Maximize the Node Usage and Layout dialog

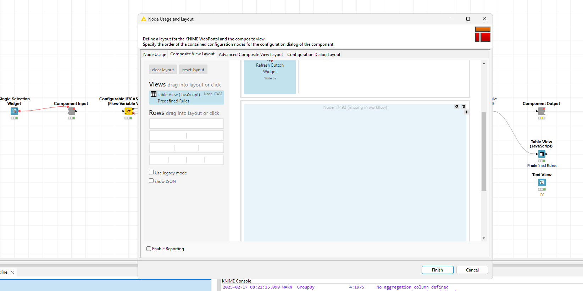point(468,19)
